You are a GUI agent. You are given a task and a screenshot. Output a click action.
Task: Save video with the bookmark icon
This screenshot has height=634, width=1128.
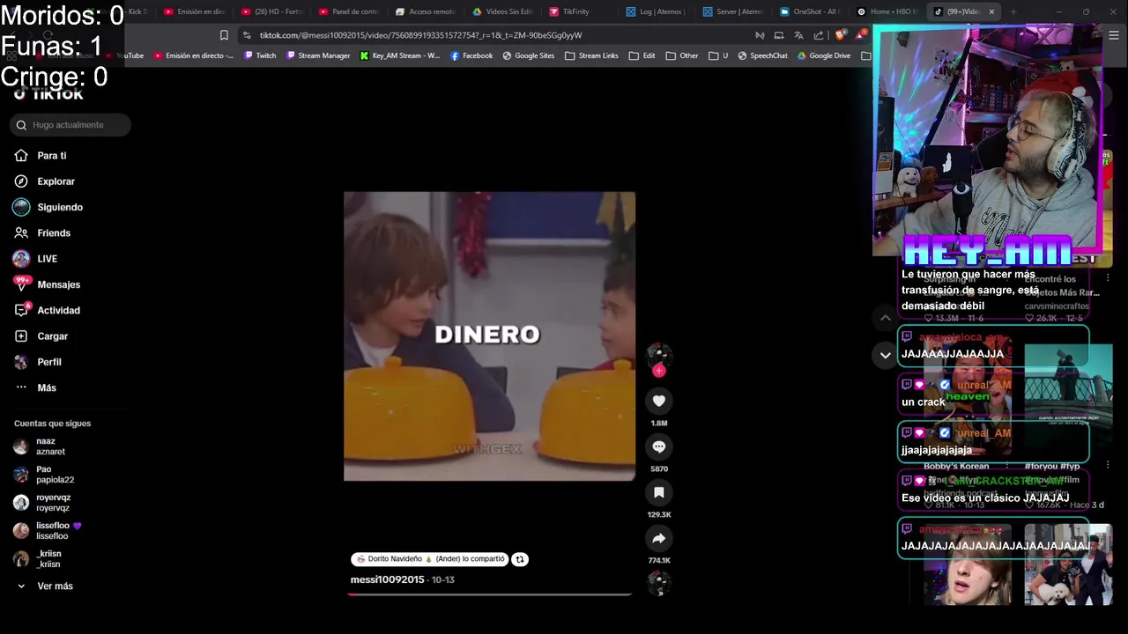click(658, 492)
